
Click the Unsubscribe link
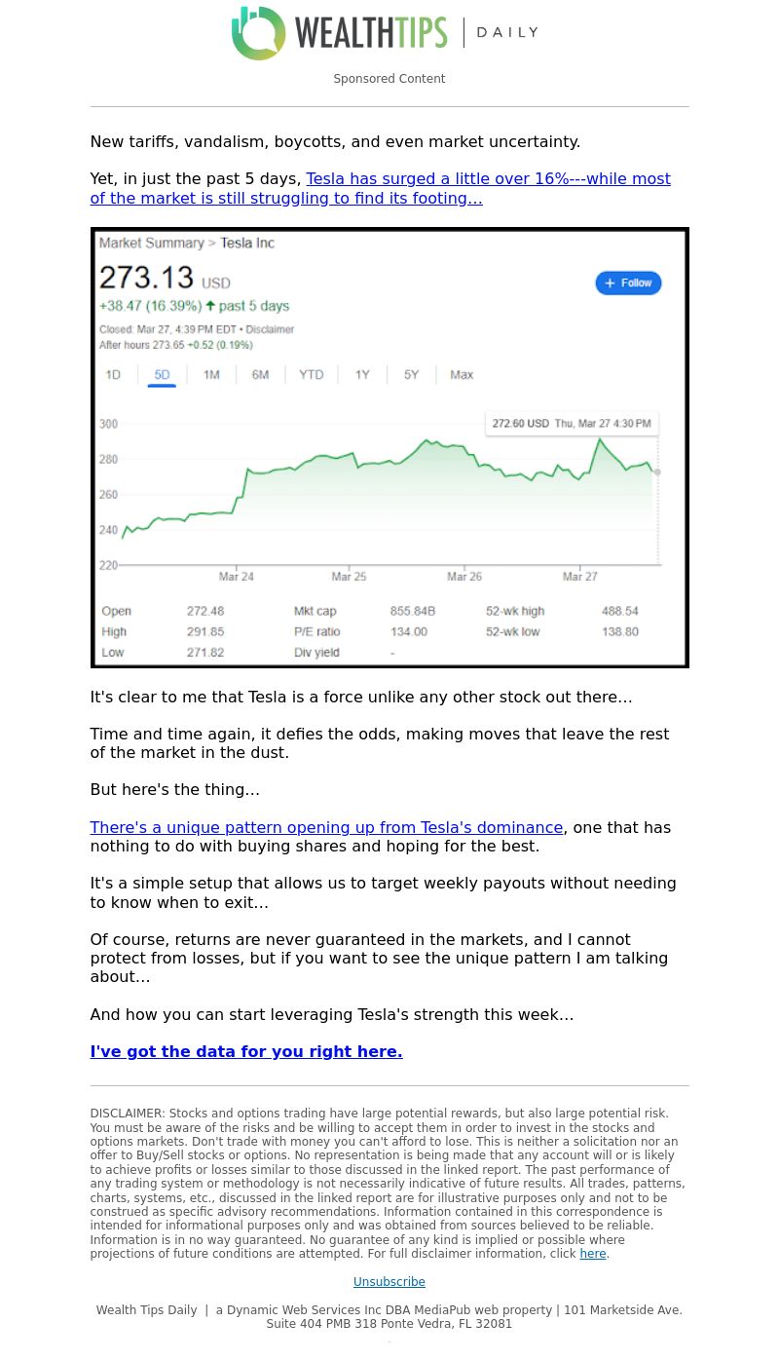coord(389,1282)
